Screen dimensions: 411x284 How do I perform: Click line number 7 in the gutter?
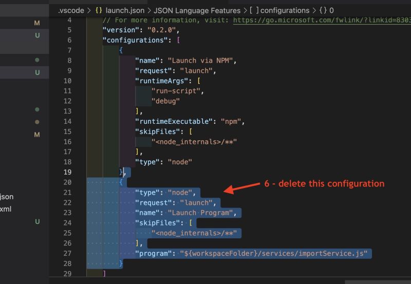coord(69,50)
